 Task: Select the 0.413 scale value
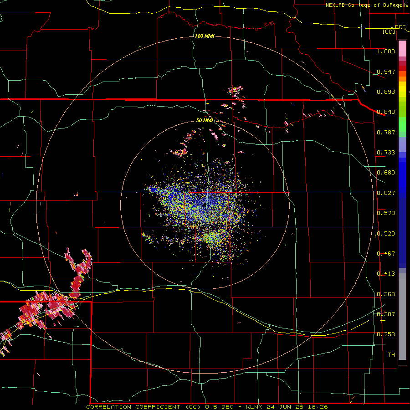pos(386,274)
